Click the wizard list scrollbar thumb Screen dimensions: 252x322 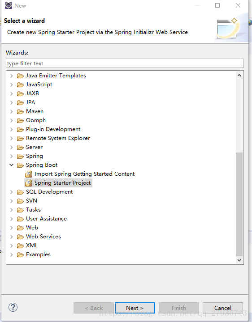click(x=239, y=204)
